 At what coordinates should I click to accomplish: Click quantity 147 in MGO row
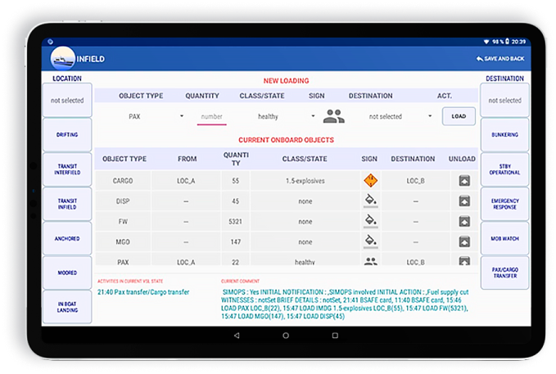coord(236,241)
